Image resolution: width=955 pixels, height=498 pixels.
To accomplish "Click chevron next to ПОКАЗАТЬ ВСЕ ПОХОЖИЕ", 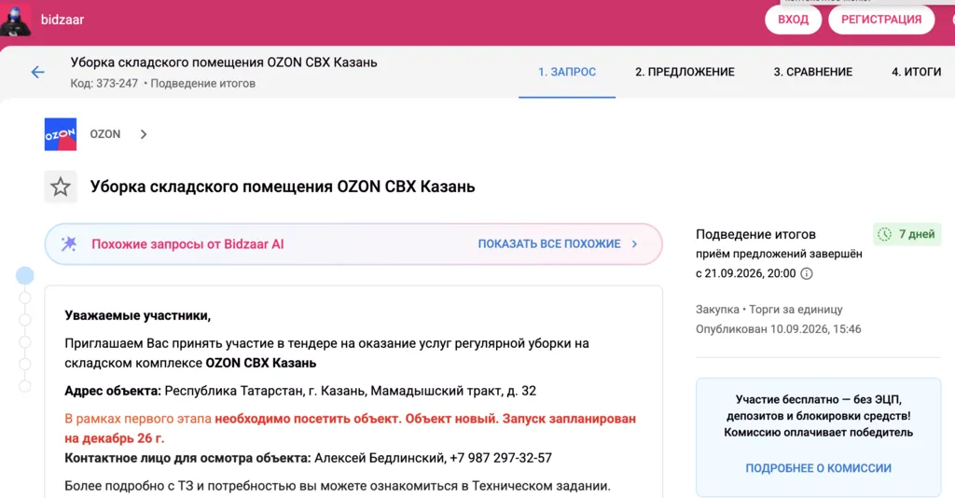I will [634, 244].
